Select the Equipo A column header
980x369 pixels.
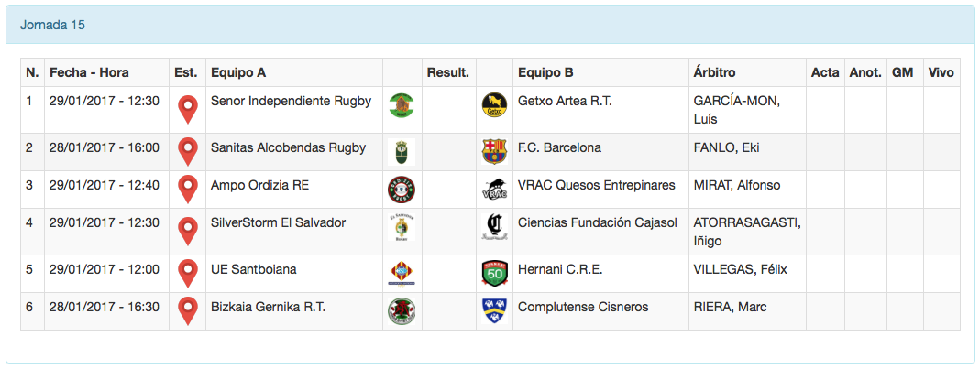tap(238, 72)
